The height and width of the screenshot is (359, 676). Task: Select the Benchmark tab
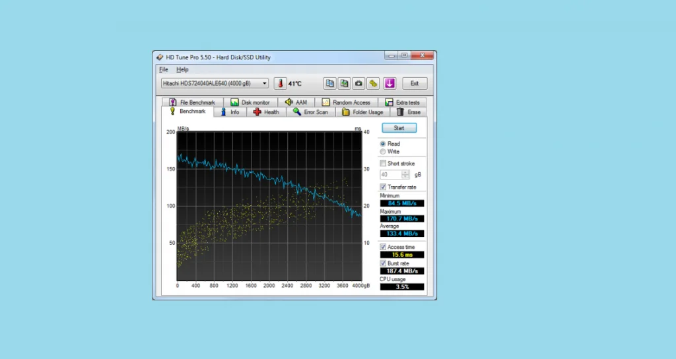click(x=187, y=111)
